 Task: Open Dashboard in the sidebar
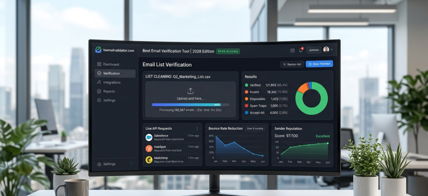click(111, 65)
